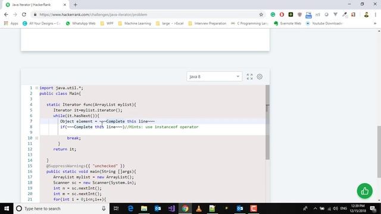Open Visual Studio from the taskbar
The image size is (381, 214).
click(x=171, y=209)
